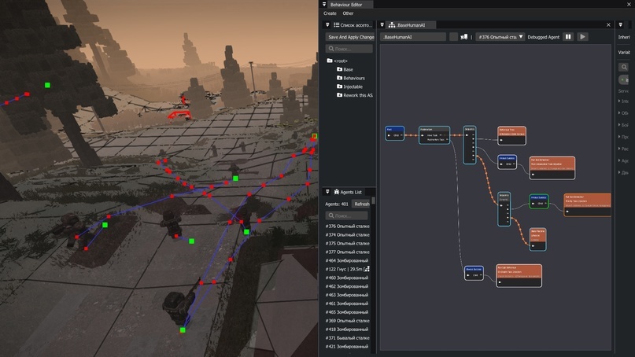The height and width of the screenshot is (357, 635).
Task: Select agent #464 Зомбированный
Action: 348,260
